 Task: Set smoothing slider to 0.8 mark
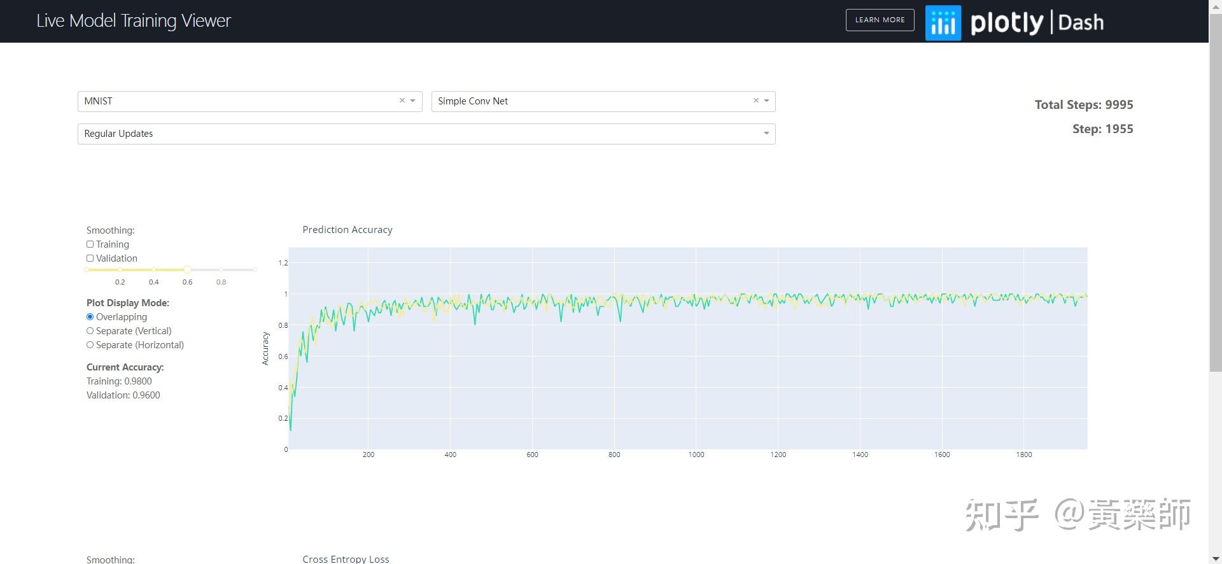tap(221, 270)
